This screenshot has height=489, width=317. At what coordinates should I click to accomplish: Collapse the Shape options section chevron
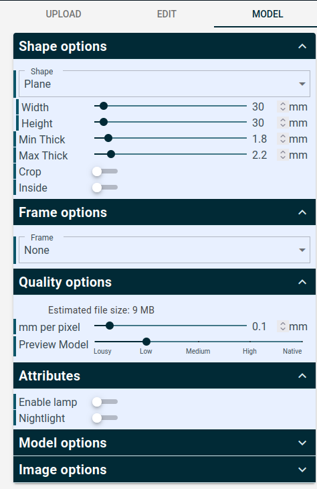pyautogui.click(x=302, y=46)
